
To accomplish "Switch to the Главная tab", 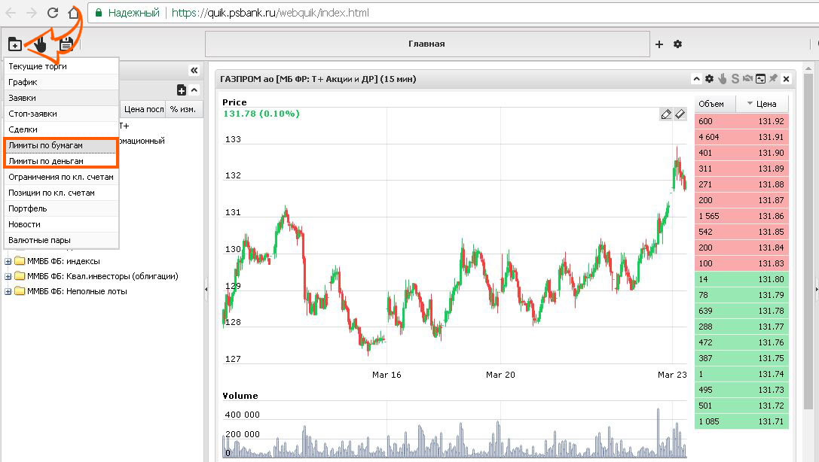I will [x=426, y=44].
